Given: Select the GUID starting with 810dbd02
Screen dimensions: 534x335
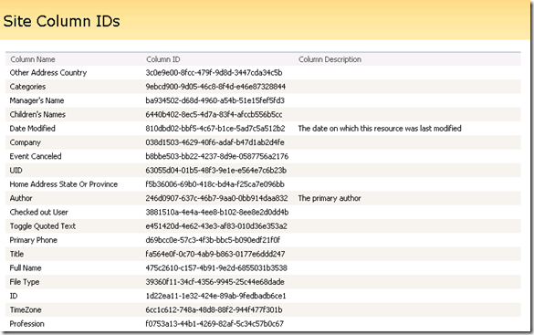Looking at the screenshot, I should (x=215, y=129).
